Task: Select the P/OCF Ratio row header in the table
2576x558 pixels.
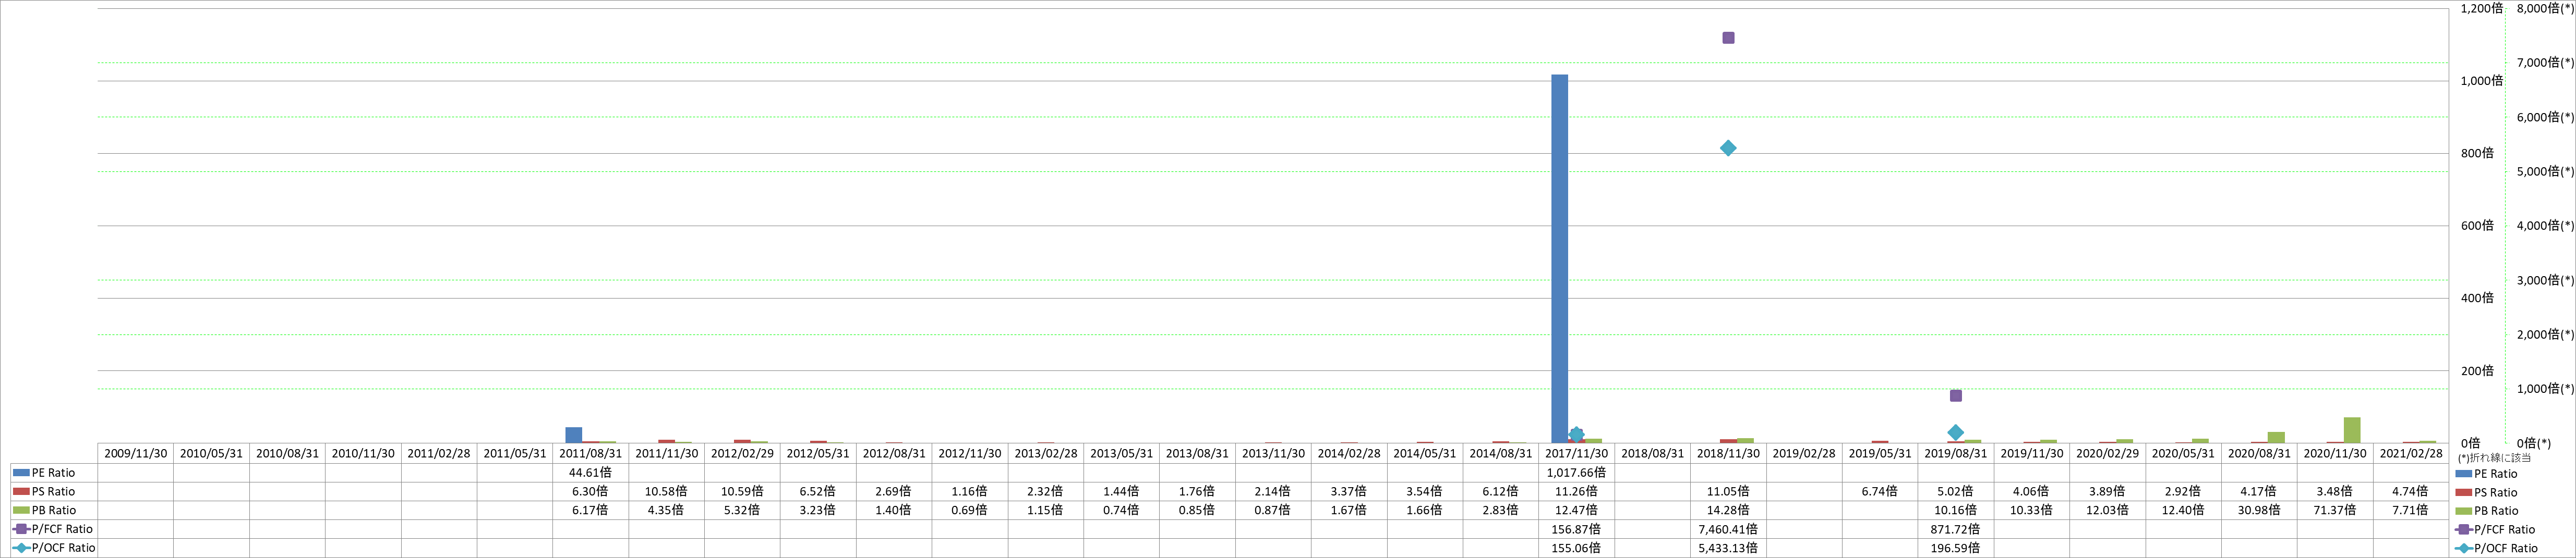Action: point(54,548)
